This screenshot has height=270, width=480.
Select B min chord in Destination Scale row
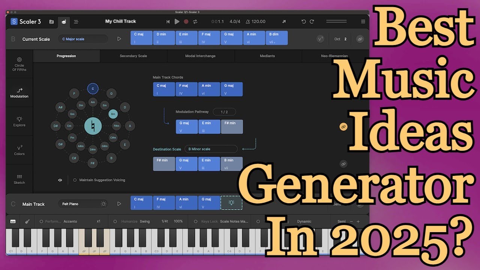coord(232,164)
